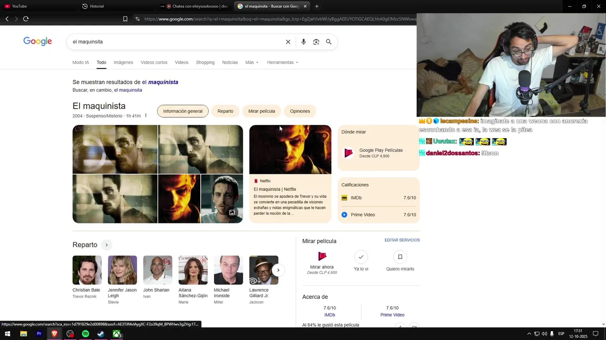Select the 'Shopping' search tab
Screen dimensions: 606x340
coord(205,62)
